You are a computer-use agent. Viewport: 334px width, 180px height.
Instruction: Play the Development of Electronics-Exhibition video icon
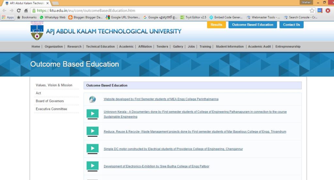92,166
